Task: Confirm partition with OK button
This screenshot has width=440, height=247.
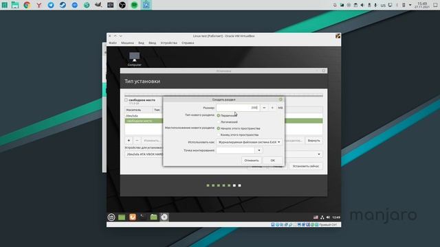Action: click(273, 161)
